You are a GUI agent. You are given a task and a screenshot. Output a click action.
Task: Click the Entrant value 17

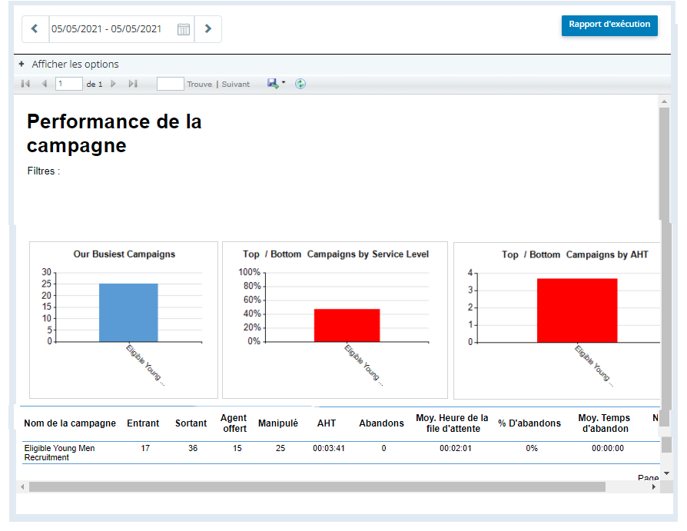(x=145, y=448)
